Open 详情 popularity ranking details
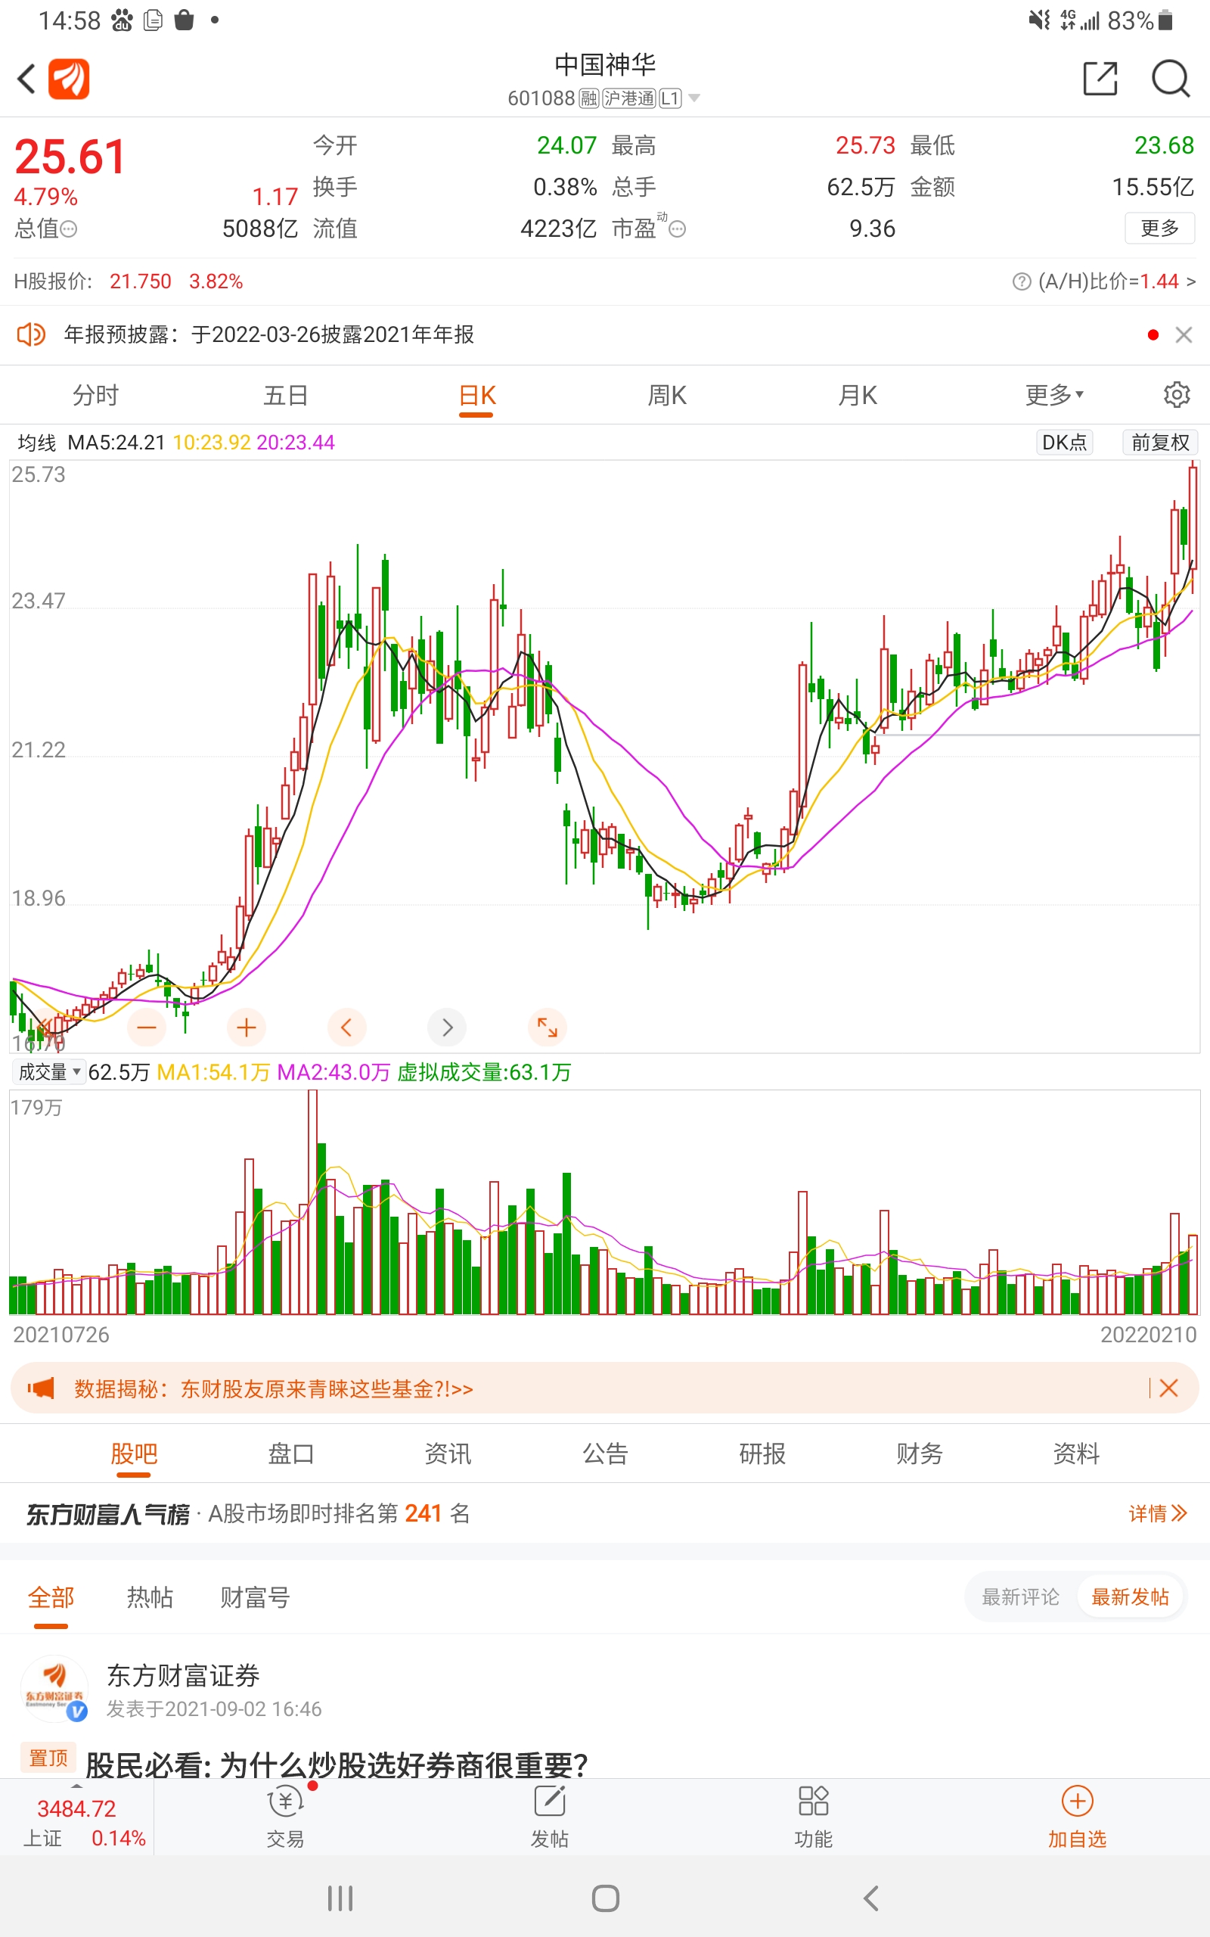The image size is (1210, 1937). coord(1157,1513)
